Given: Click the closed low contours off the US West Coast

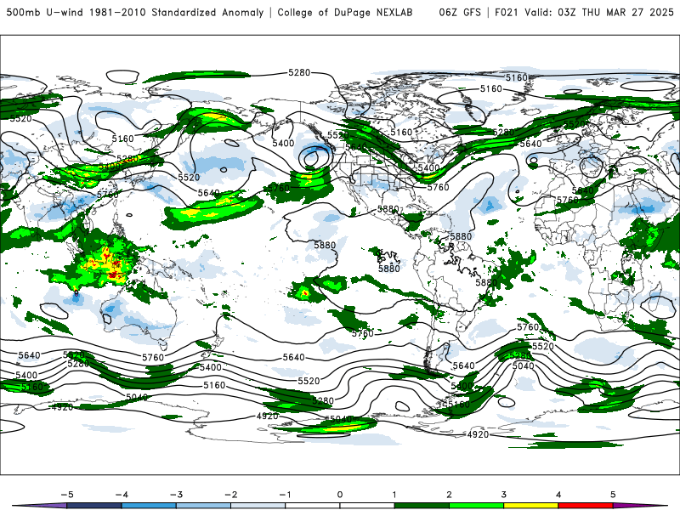Looking at the screenshot, I should pyautogui.click(x=314, y=157).
